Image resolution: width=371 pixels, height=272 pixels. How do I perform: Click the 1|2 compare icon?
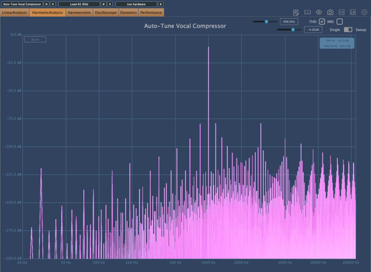pyautogui.click(x=341, y=12)
